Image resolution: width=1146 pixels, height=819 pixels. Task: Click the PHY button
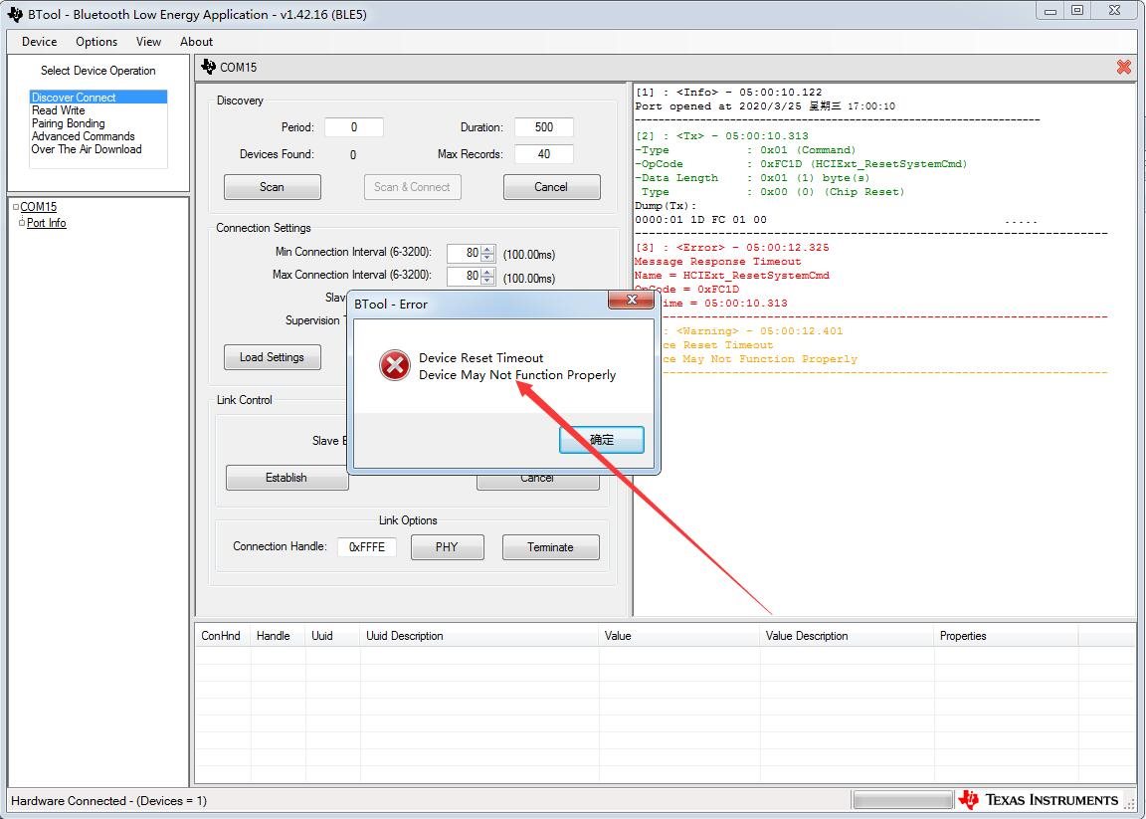coord(447,547)
